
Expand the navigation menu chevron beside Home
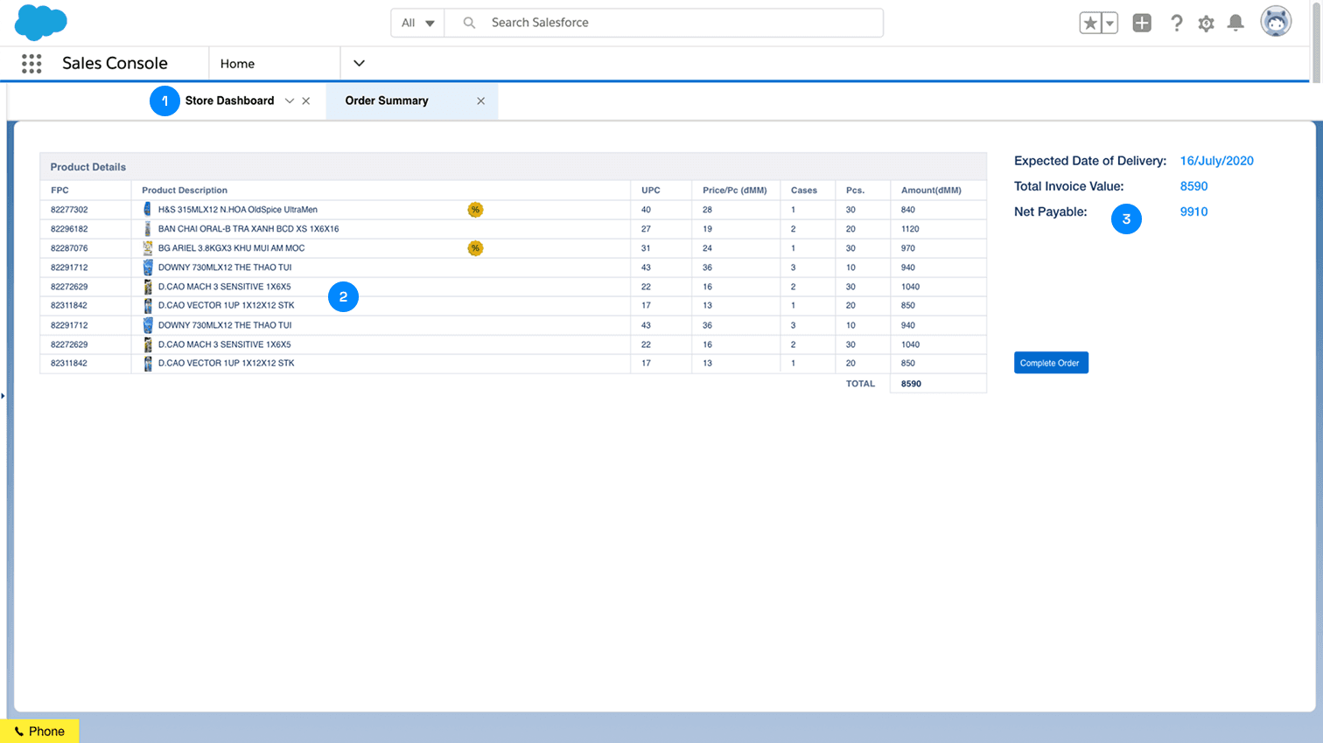[359, 63]
